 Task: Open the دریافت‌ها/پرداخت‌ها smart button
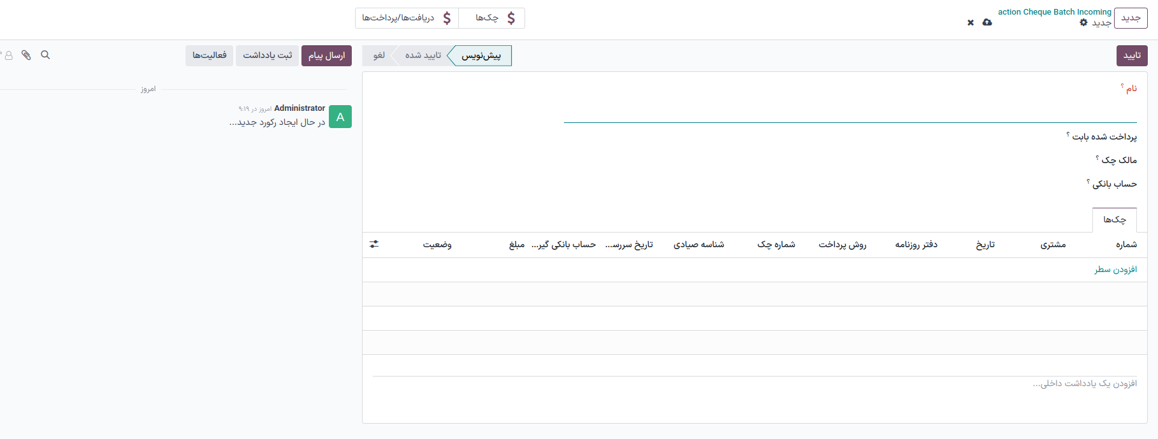tap(407, 18)
